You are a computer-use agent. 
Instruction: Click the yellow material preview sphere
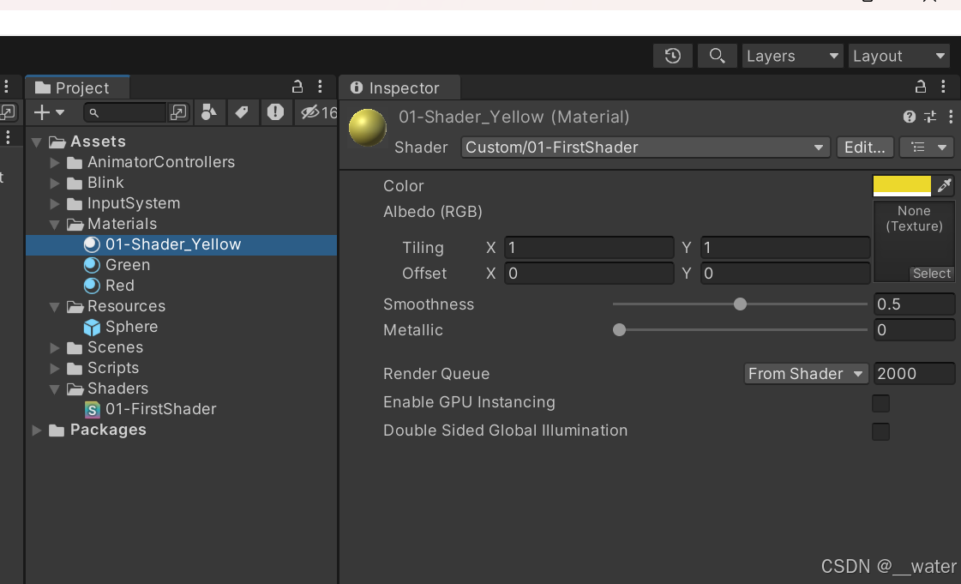[x=368, y=128]
